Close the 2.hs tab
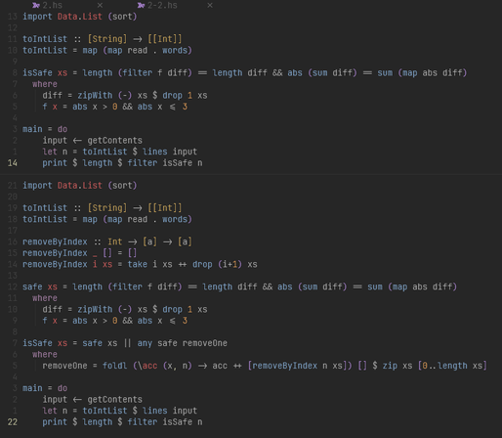This screenshot has height=438, width=502. click(x=100, y=5)
